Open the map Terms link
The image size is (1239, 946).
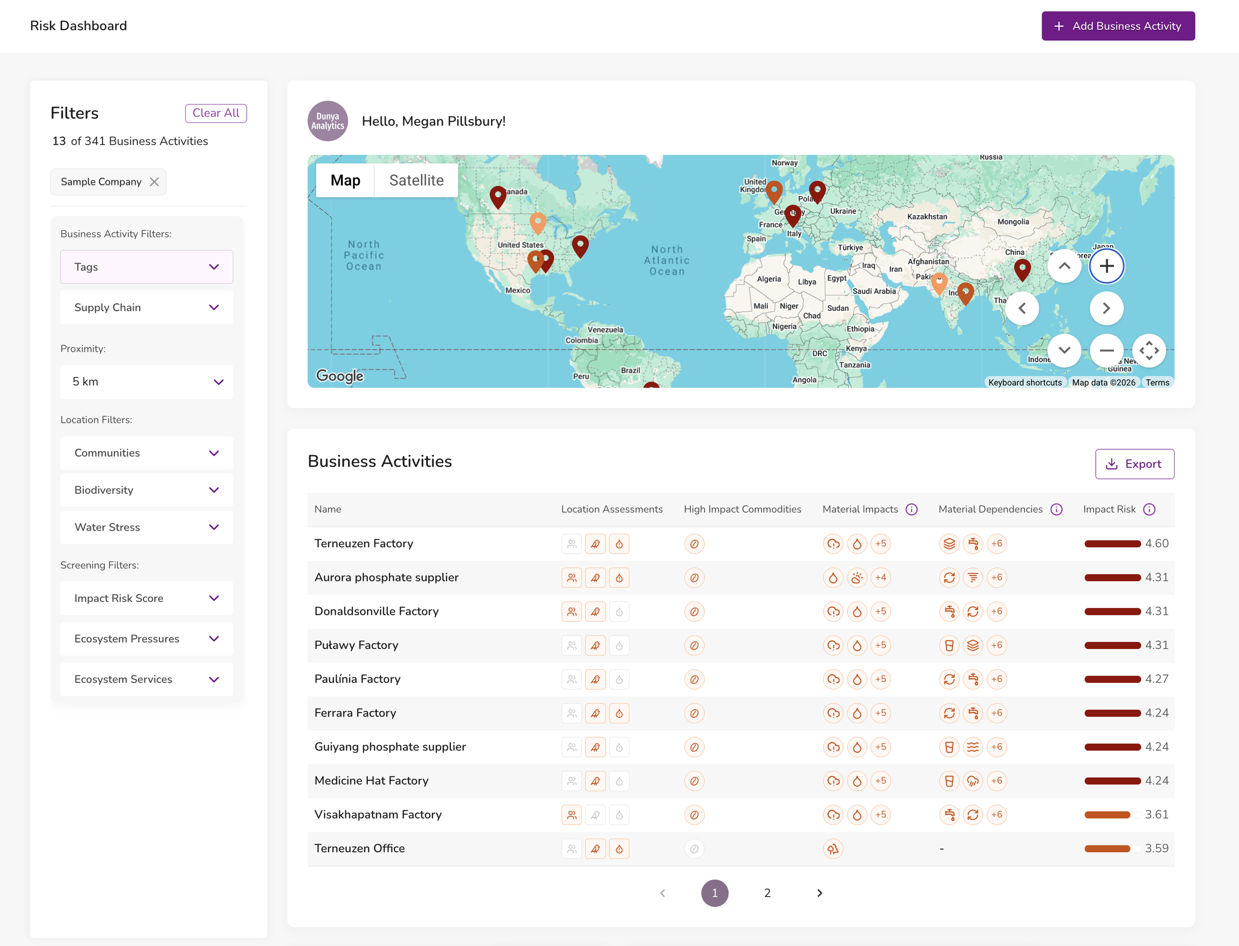click(1157, 382)
